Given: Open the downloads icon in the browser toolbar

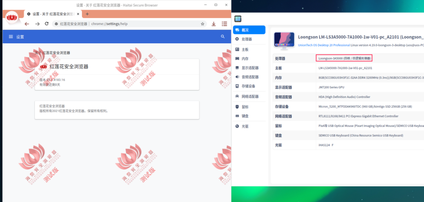Looking at the screenshot, I should coord(214,24).
